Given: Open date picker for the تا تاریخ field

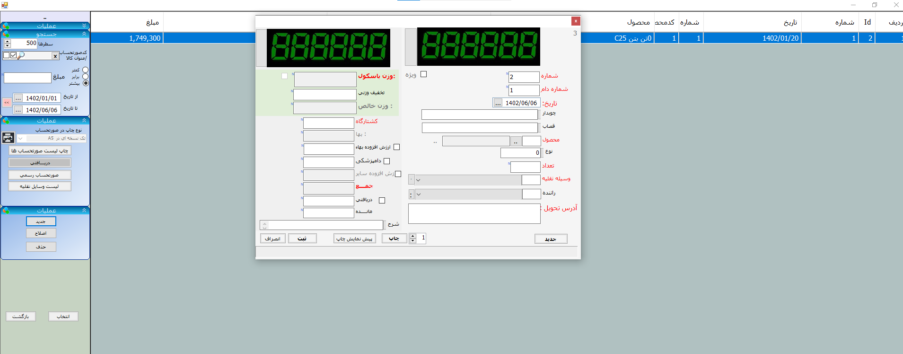Looking at the screenshot, I should coord(18,110).
